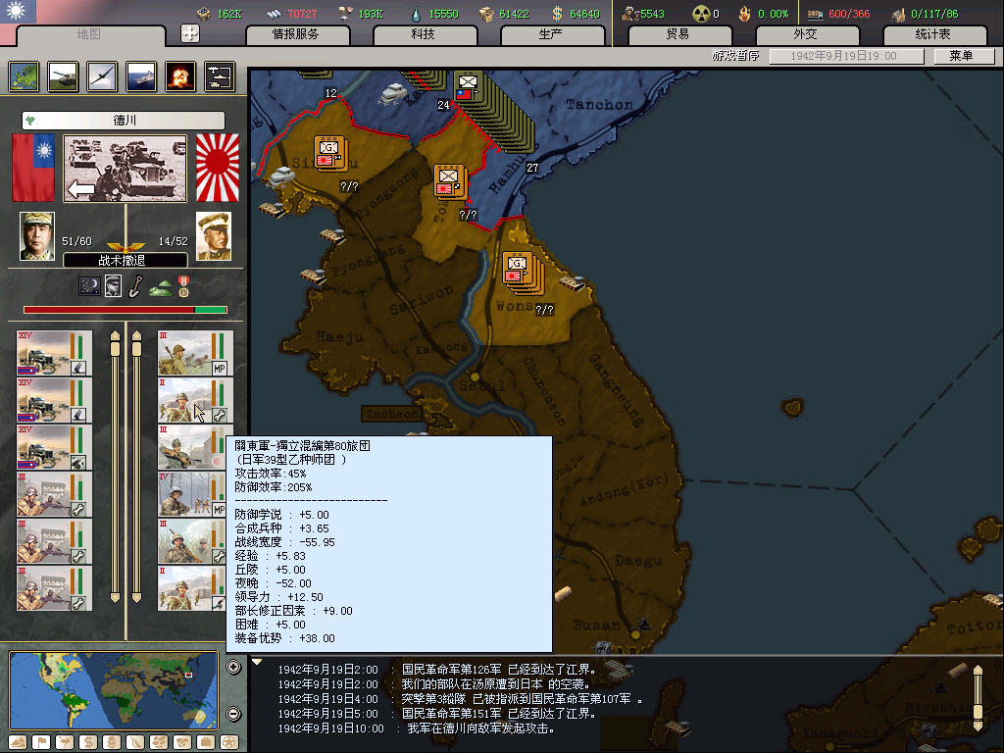Switch to map mode with circled star icon
The height and width of the screenshot is (753, 1004).
click(229, 742)
